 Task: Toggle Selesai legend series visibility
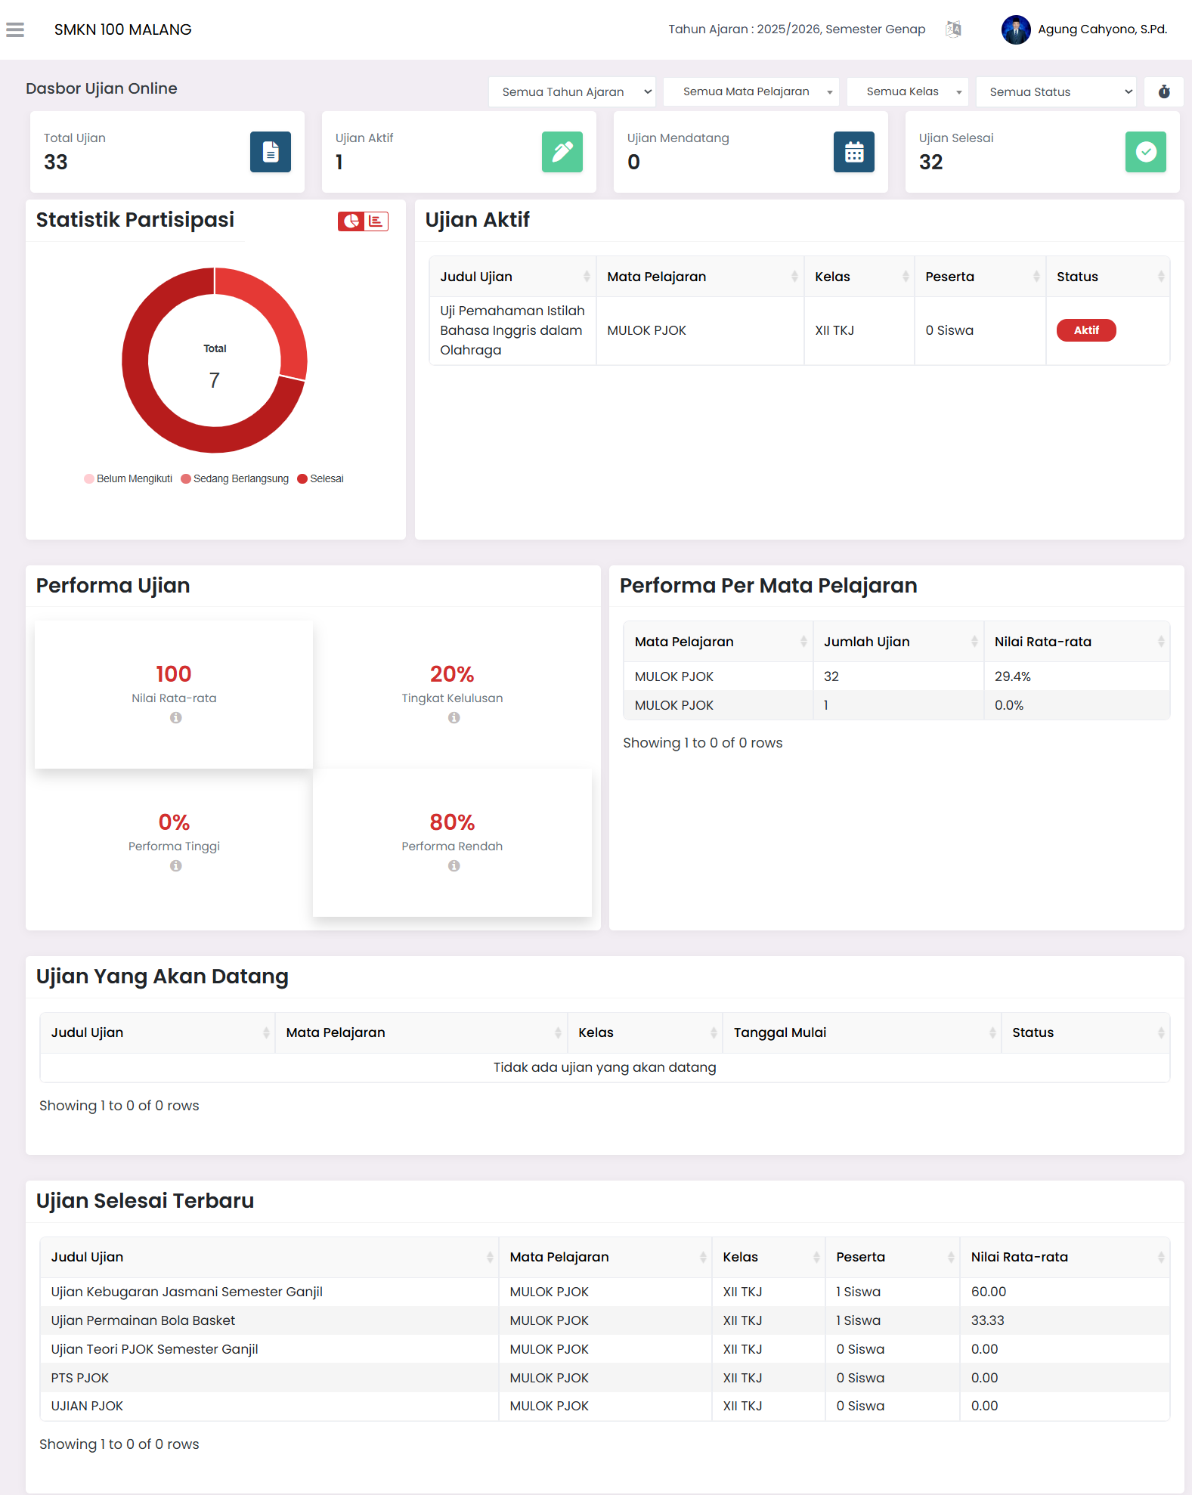pyautogui.click(x=320, y=479)
